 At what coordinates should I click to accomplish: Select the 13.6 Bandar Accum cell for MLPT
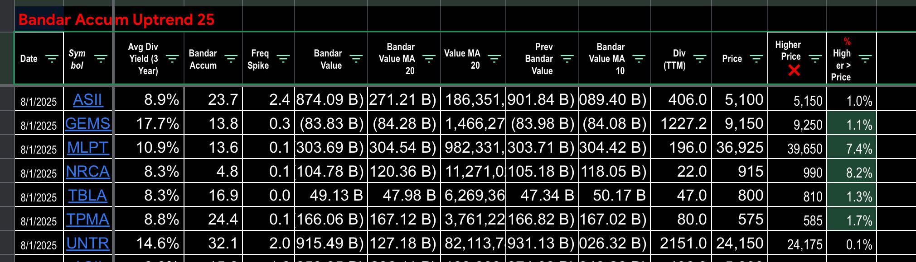(x=213, y=147)
